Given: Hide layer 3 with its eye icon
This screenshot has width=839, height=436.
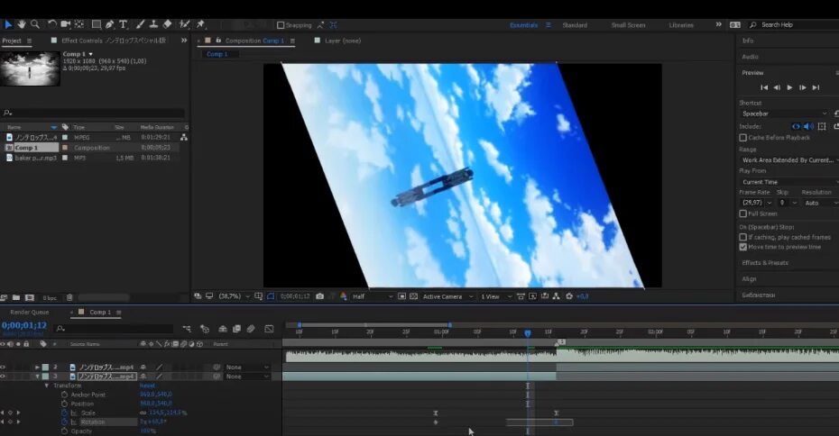Looking at the screenshot, I should pyautogui.click(x=4, y=377).
